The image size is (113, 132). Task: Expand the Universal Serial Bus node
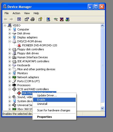(10, 105)
